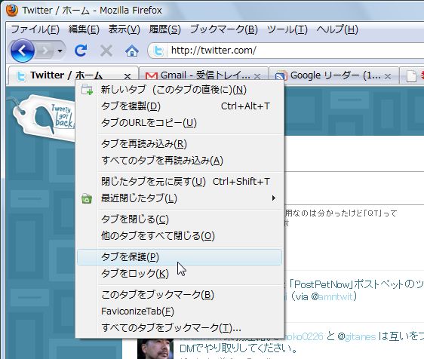Select タブのURLをコピー(U)
Image resolution: width=424 pixels, height=359 pixels.
(180, 123)
